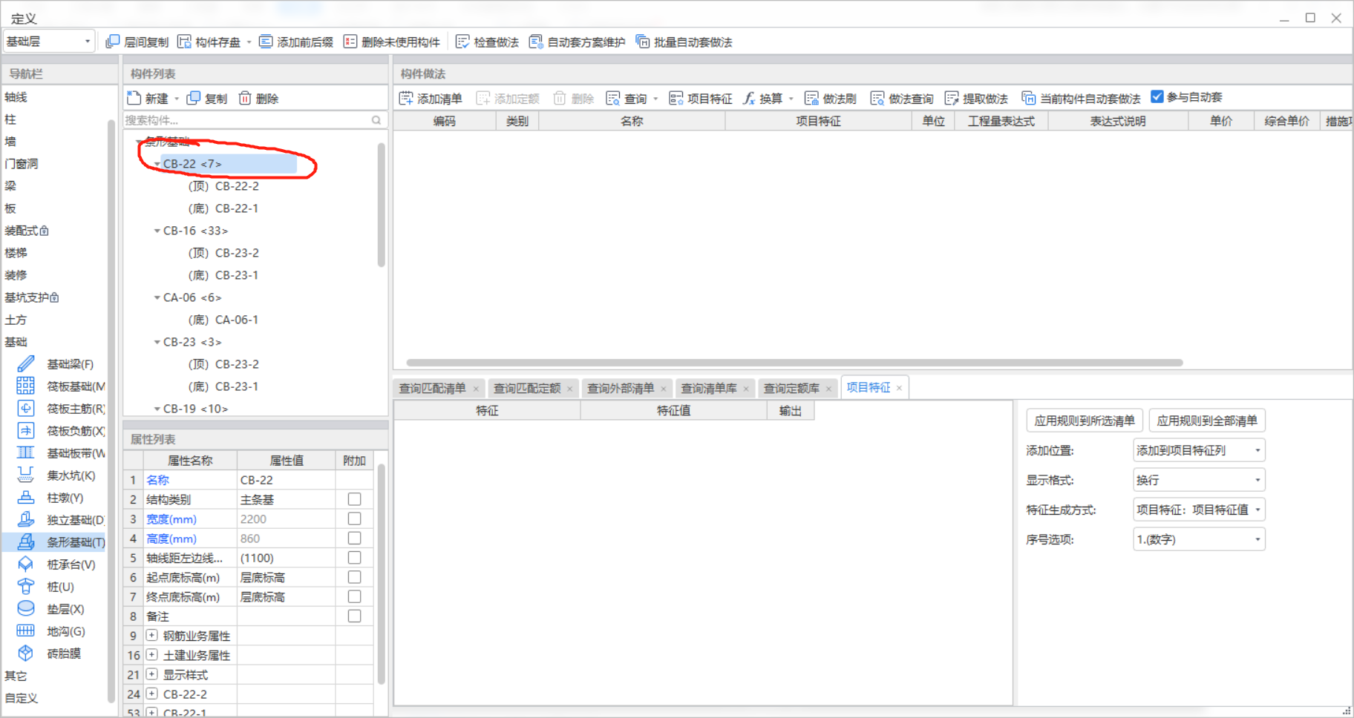The image size is (1354, 718).
Task: Click 复制 in component list
Action: tap(207, 98)
